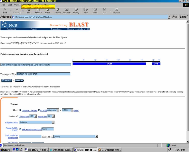The image size is (189, 152).
Task: Open Limit results by entrez query link
Action: 12,137
